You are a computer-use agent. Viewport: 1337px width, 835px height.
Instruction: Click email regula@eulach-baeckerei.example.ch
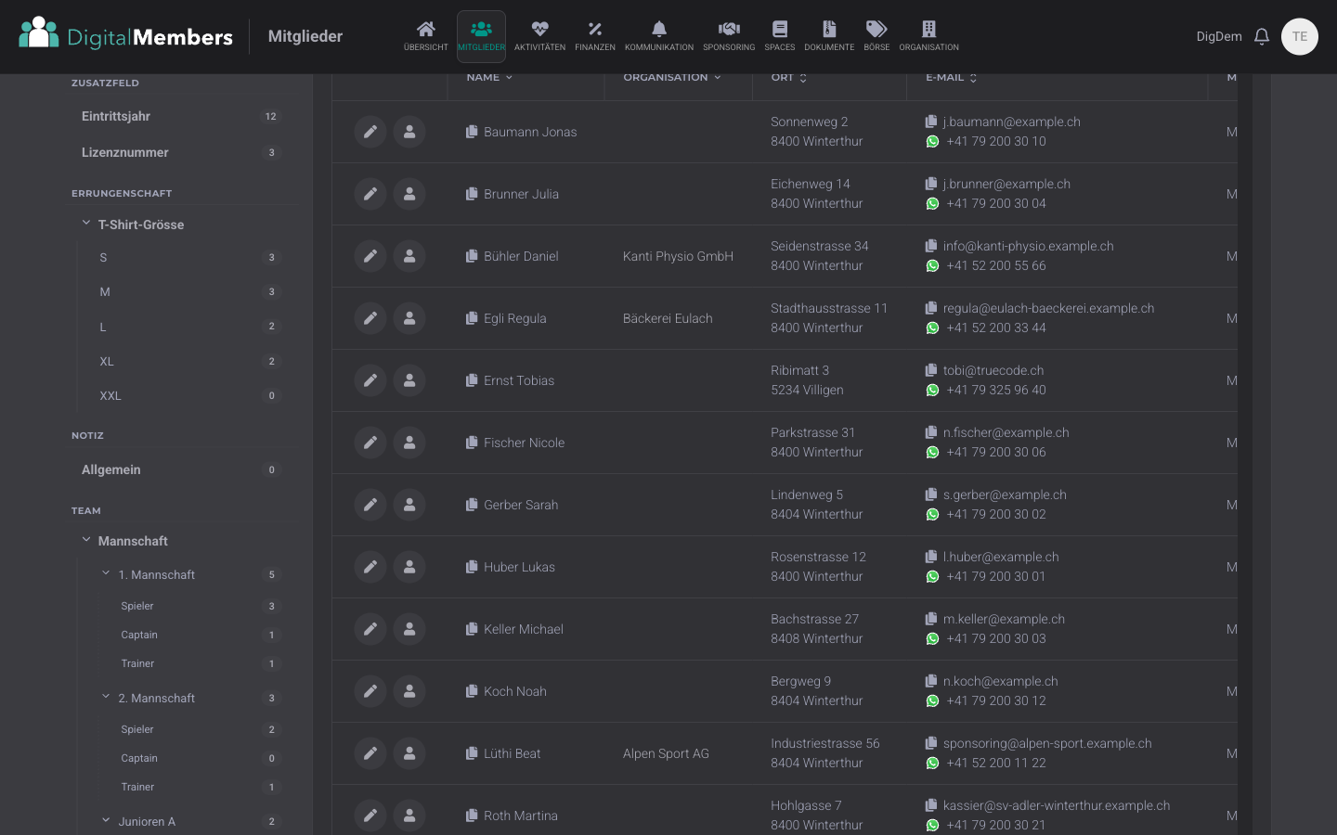click(x=1048, y=308)
